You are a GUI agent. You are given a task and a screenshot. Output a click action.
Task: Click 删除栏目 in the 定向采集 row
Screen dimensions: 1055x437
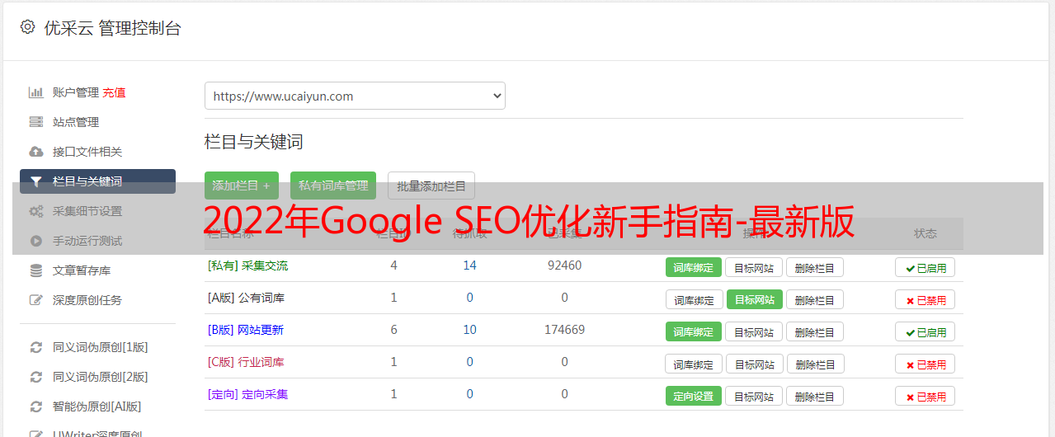(x=815, y=396)
